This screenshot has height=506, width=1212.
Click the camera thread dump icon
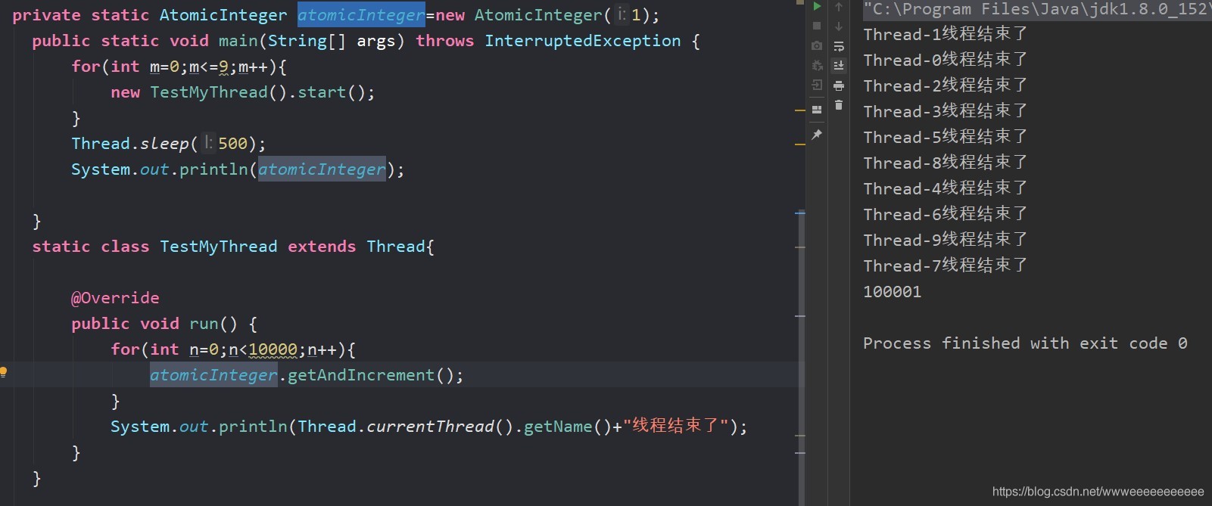click(x=817, y=45)
